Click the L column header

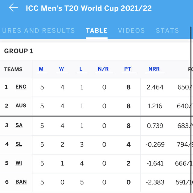click(81, 69)
